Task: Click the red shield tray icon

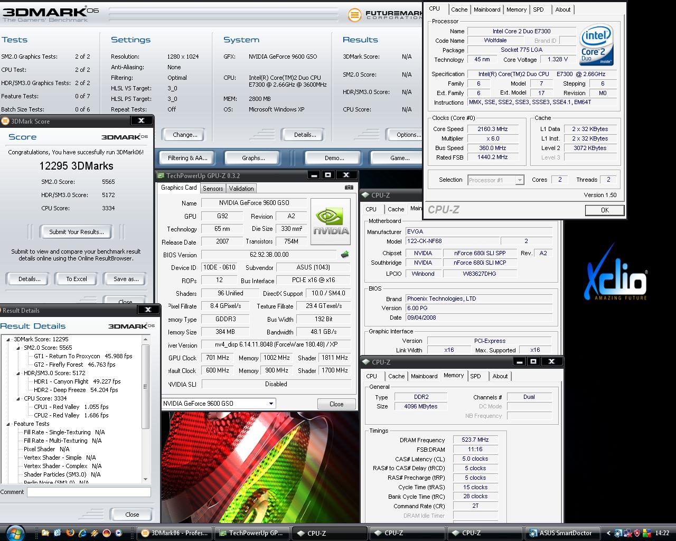Action: pyautogui.click(x=637, y=533)
